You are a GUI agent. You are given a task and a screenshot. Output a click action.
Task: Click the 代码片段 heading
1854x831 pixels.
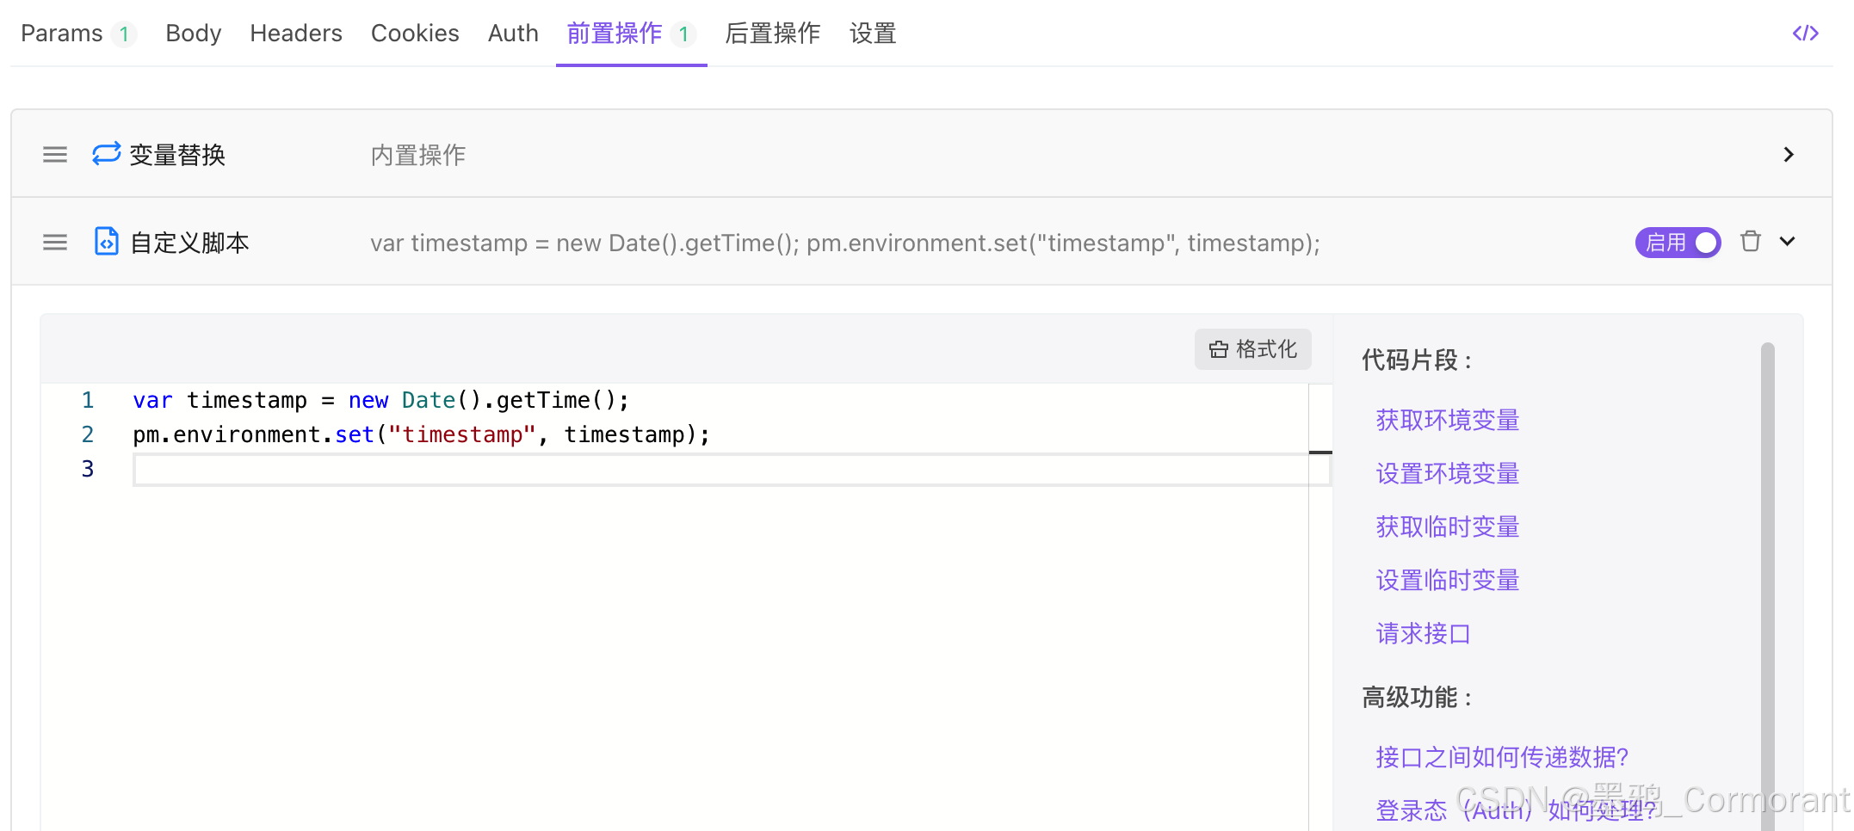1417,360
